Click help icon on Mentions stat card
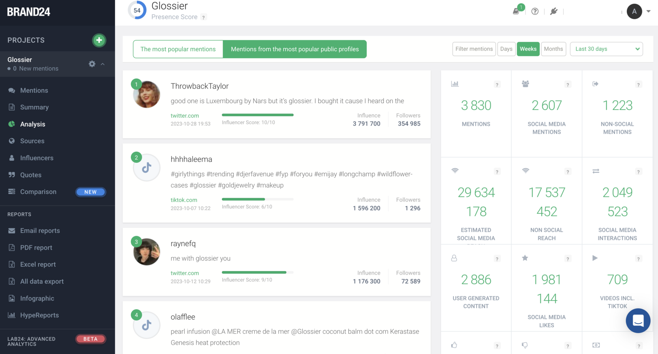 tap(497, 85)
